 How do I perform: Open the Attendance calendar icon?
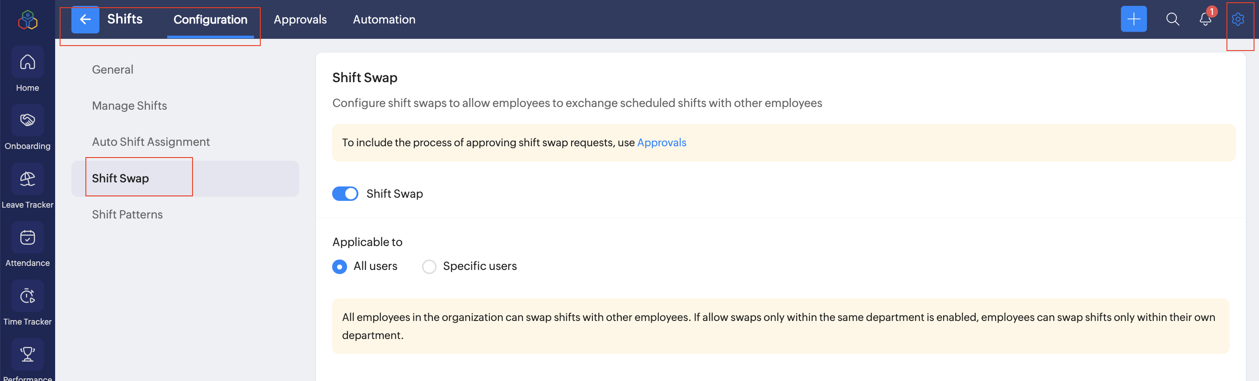(x=28, y=237)
